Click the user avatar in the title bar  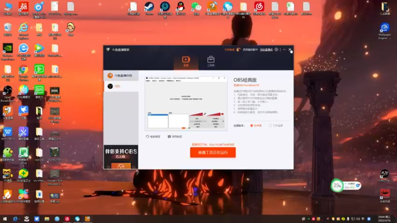click(238, 50)
